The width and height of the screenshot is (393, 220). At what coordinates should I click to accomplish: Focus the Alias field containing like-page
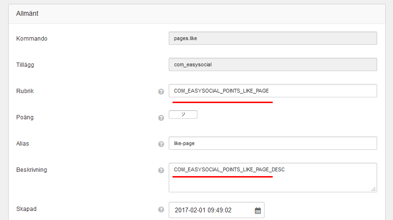tap(273, 143)
